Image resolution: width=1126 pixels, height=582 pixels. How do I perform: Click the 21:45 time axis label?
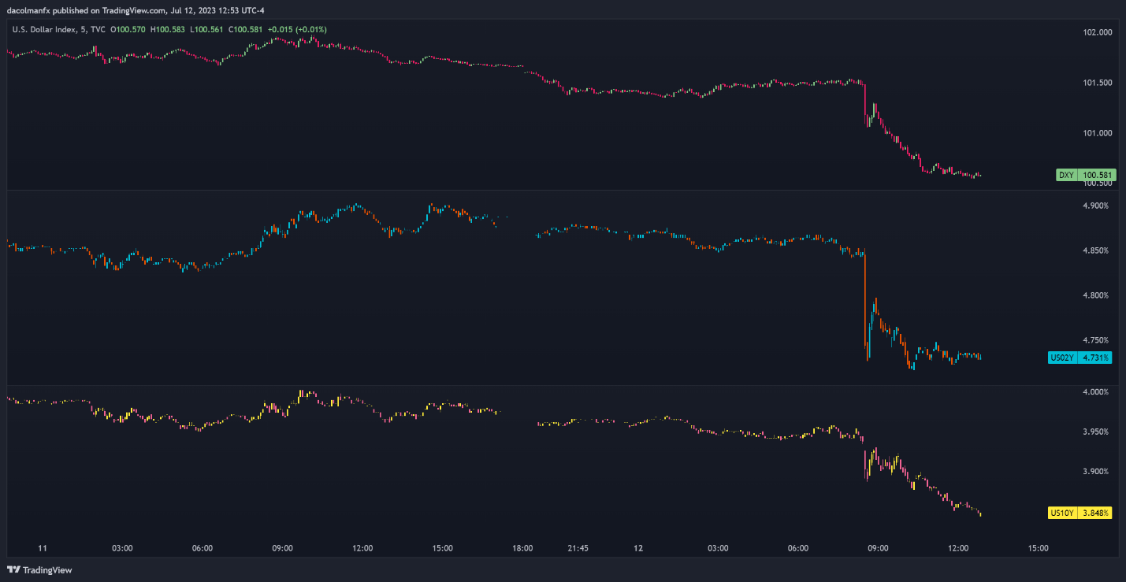(x=578, y=548)
